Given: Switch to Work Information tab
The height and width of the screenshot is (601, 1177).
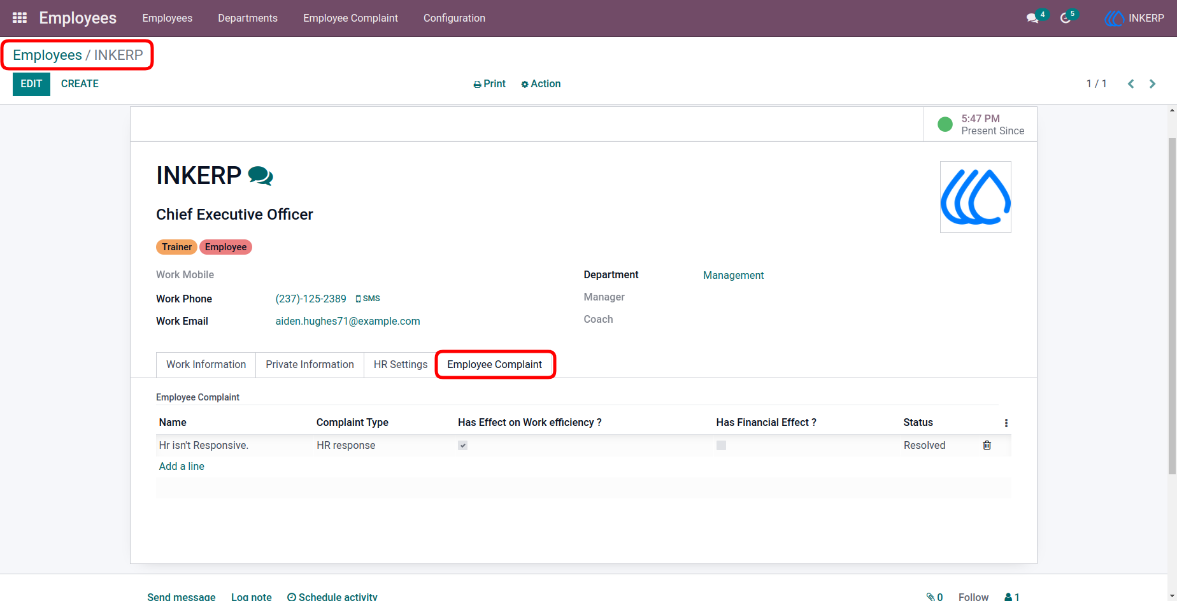Looking at the screenshot, I should tap(206, 365).
